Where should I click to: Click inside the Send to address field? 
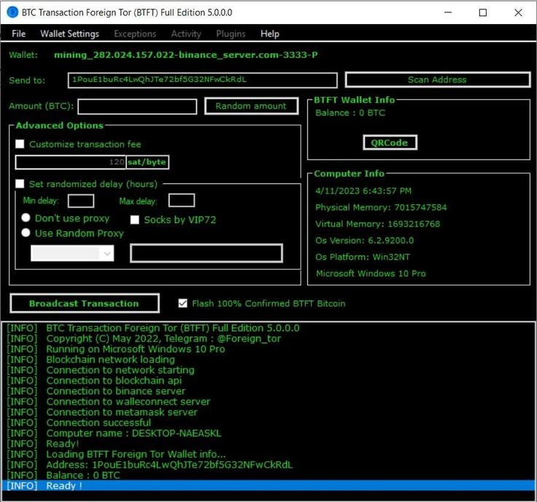click(202, 80)
